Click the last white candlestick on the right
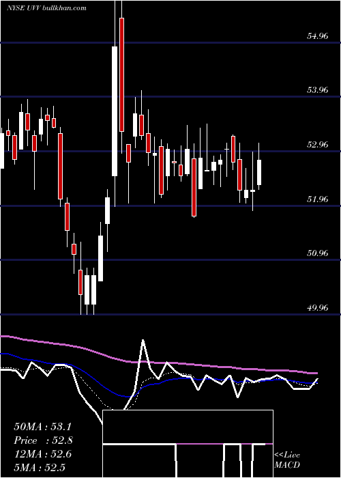 click(x=259, y=172)
